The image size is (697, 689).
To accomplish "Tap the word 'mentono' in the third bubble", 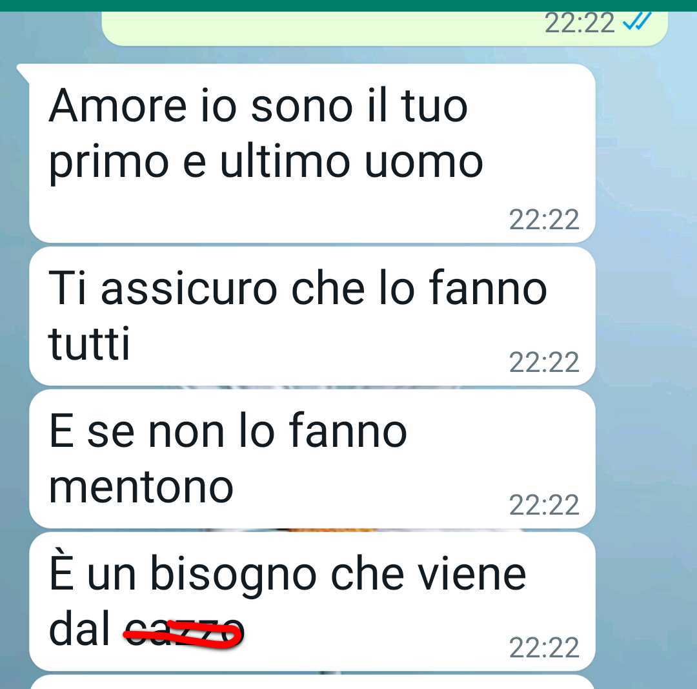I will (x=141, y=487).
